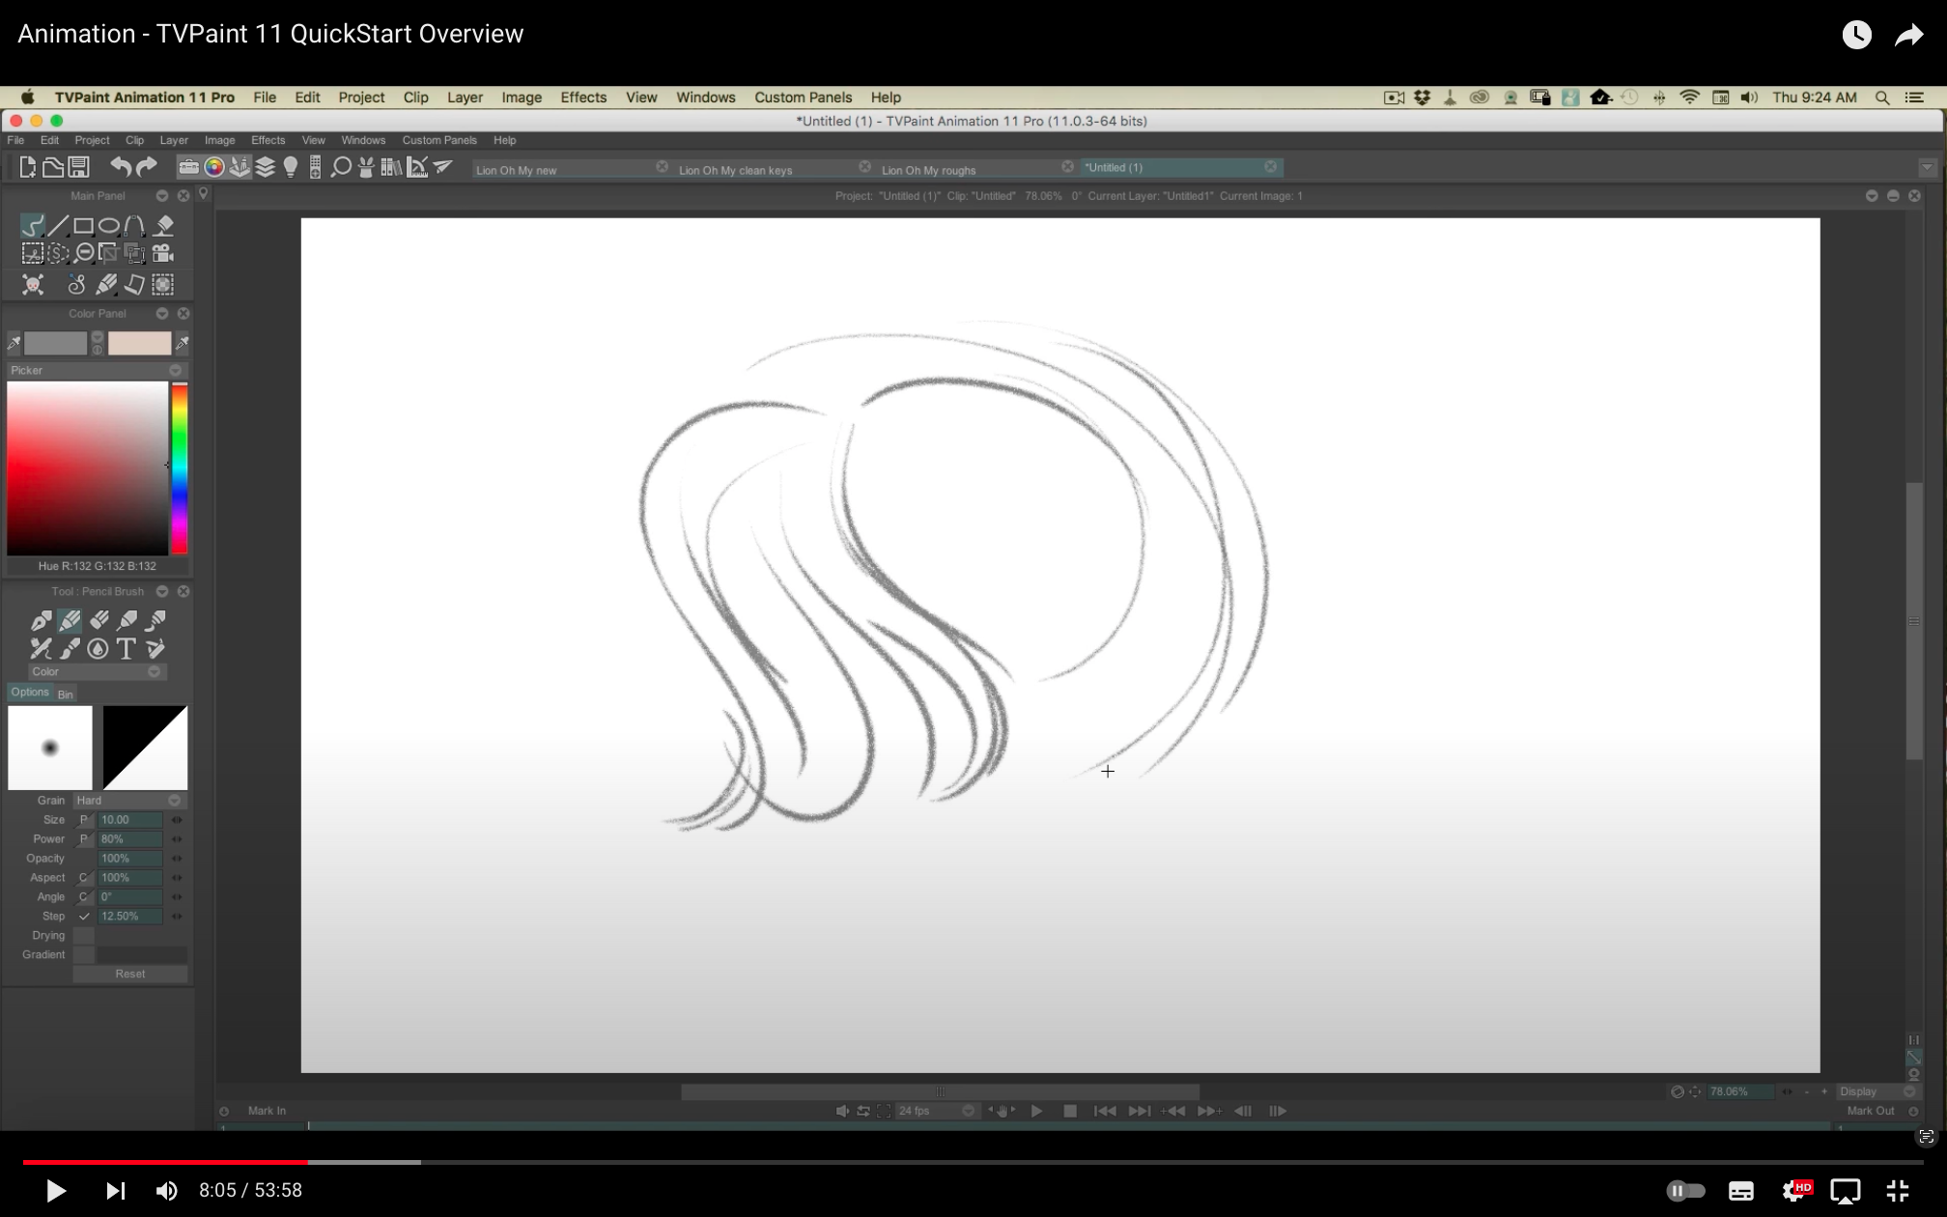The height and width of the screenshot is (1217, 1947).
Task: Select the Pen Brush tool
Action: tap(42, 620)
